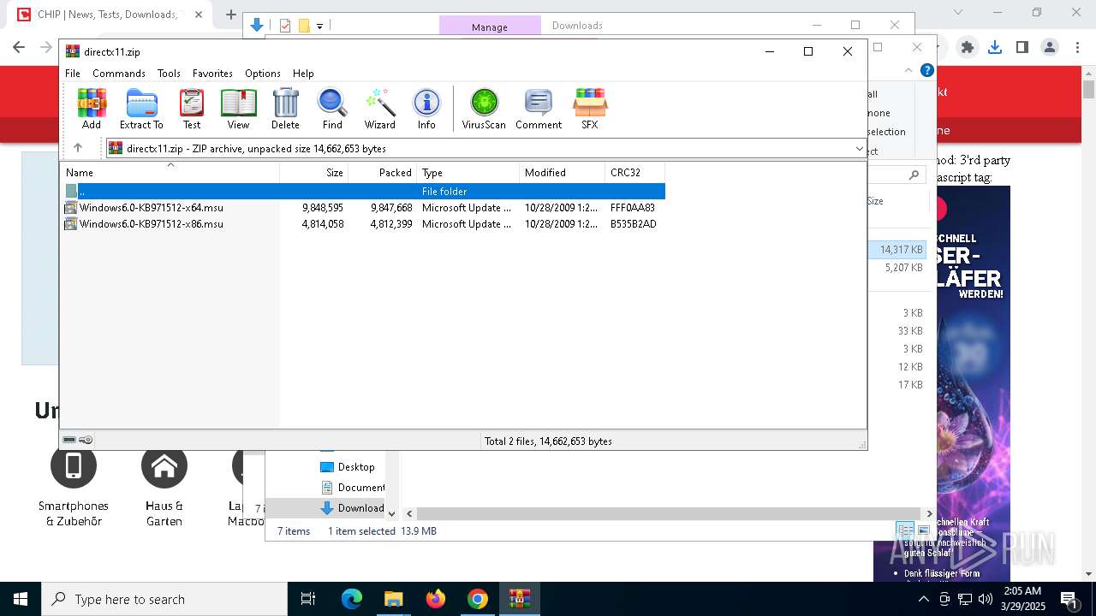Click the Delete trash can icon
1096x616 pixels.
click(285, 109)
